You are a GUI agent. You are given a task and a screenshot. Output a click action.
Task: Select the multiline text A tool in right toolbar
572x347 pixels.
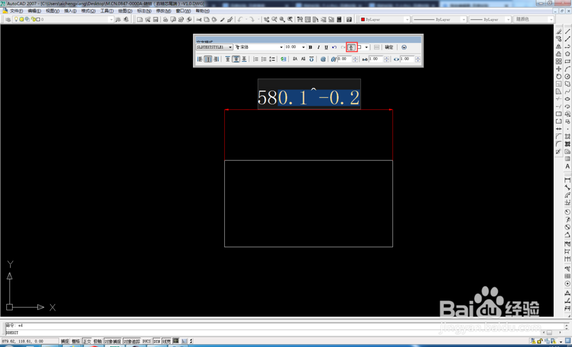click(x=567, y=167)
